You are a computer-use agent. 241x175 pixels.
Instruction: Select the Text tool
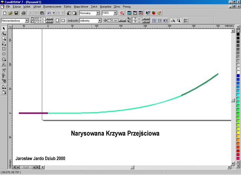(x=4, y=64)
